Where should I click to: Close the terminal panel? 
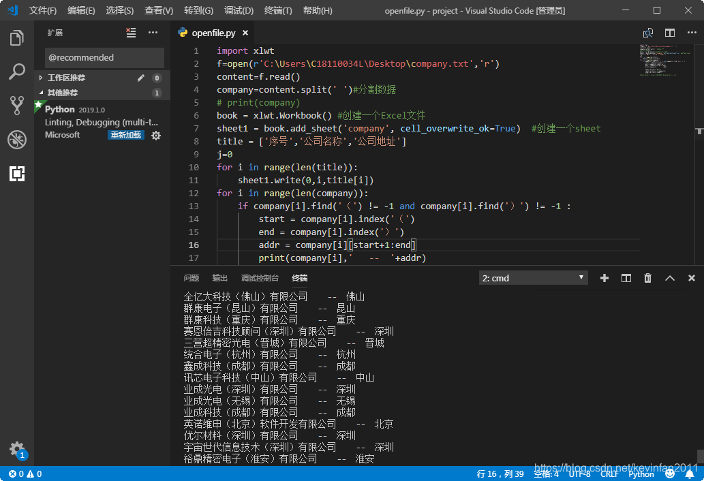point(692,278)
